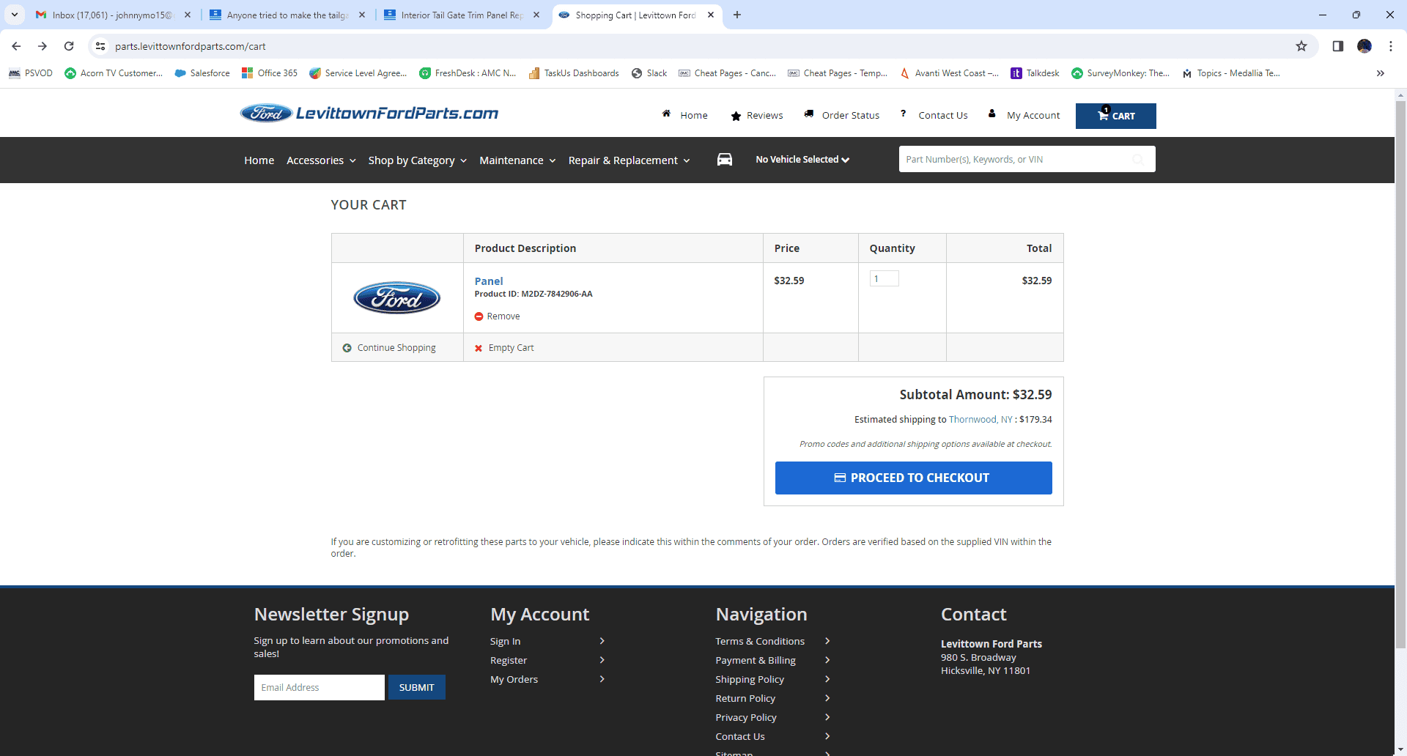
Task: Open the tab search dropdown arrow
Action: 15,15
